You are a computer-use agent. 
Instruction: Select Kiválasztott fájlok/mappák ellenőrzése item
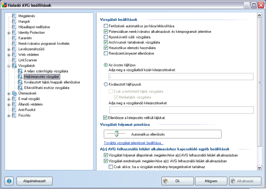click(x=52, y=82)
